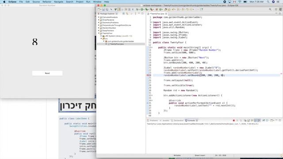The width and height of the screenshot is (283, 159).
Task: Click the Run External Tools icon
Action: (151, 9)
